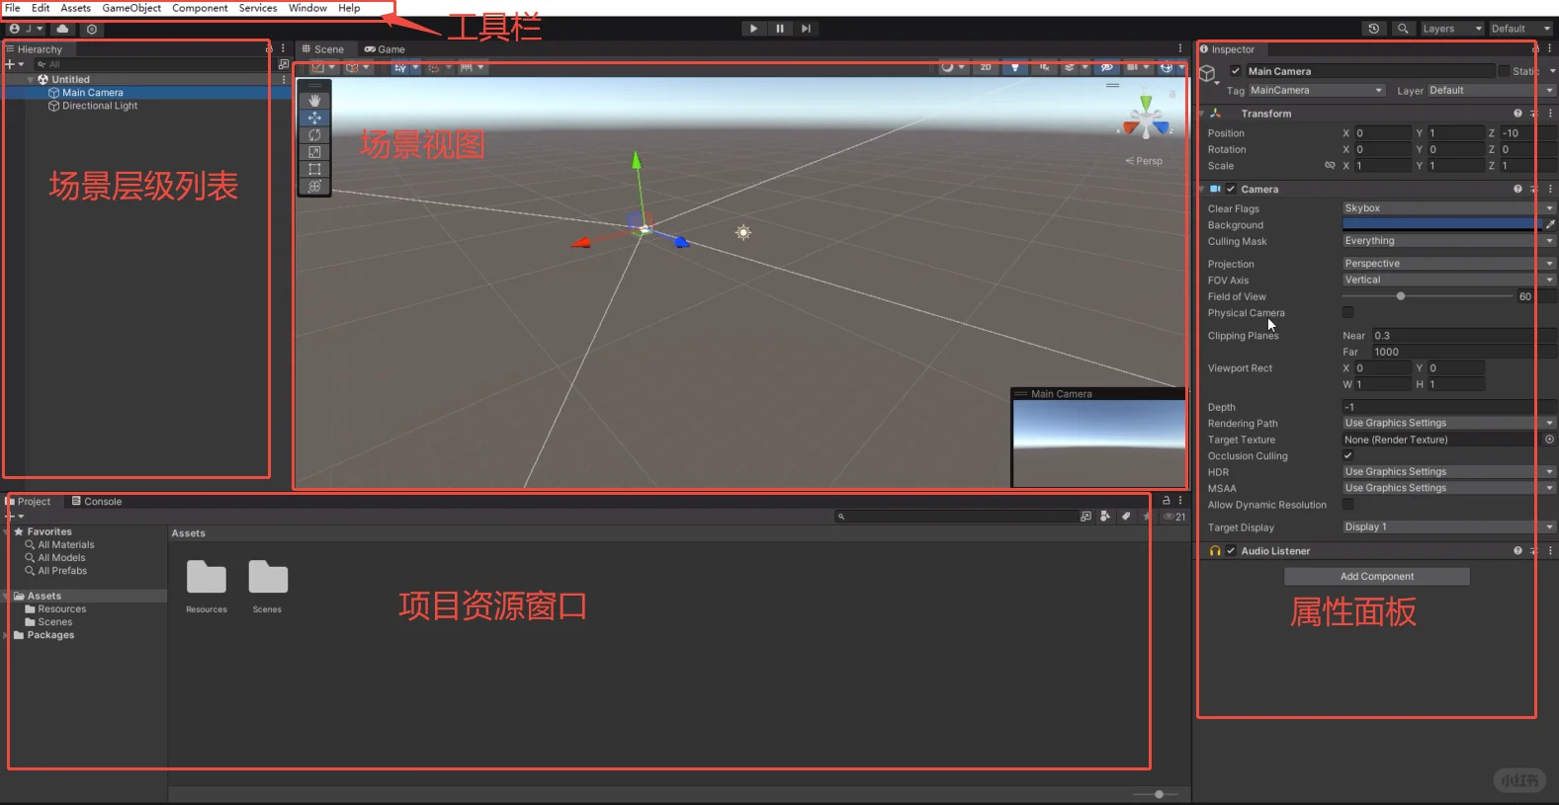Open Camera component help icon
The image size is (1559, 805).
coord(1517,189)
